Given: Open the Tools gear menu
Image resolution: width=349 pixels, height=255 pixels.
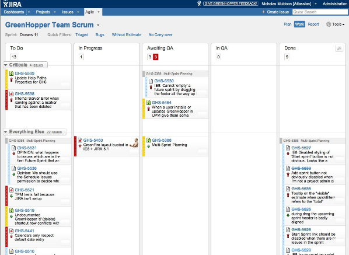Looking at the screenshot, I should pyautogui.click(x=335, y=25).
